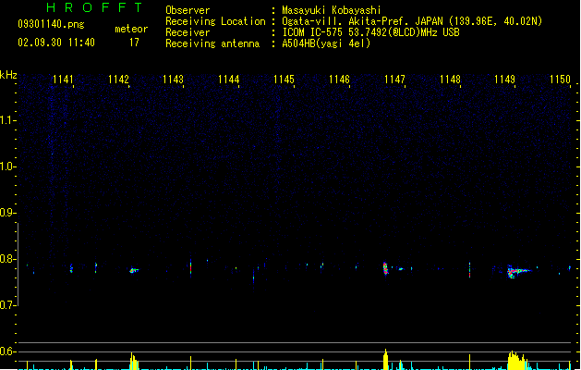This screenshot has height=370, width=581.
Task: Click the 1141 time axis marker
Action: 63,80
